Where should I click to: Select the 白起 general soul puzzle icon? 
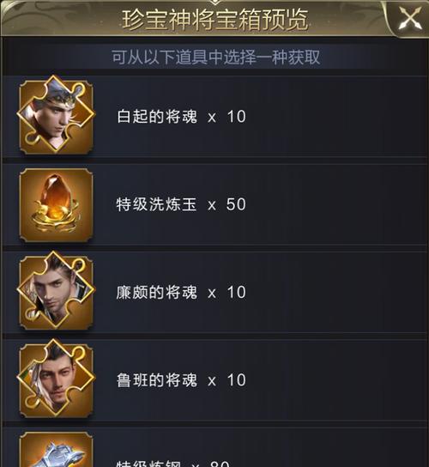56,115
